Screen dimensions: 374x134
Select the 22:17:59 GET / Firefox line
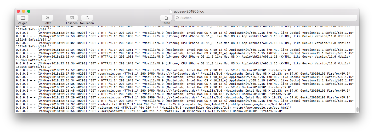pos(154,70)
